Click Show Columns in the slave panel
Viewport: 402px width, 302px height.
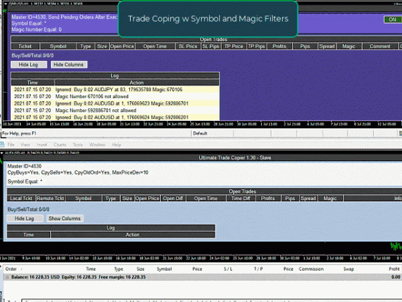64,219
